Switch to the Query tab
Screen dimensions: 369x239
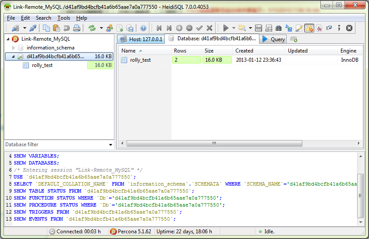(x=273, y=39)
